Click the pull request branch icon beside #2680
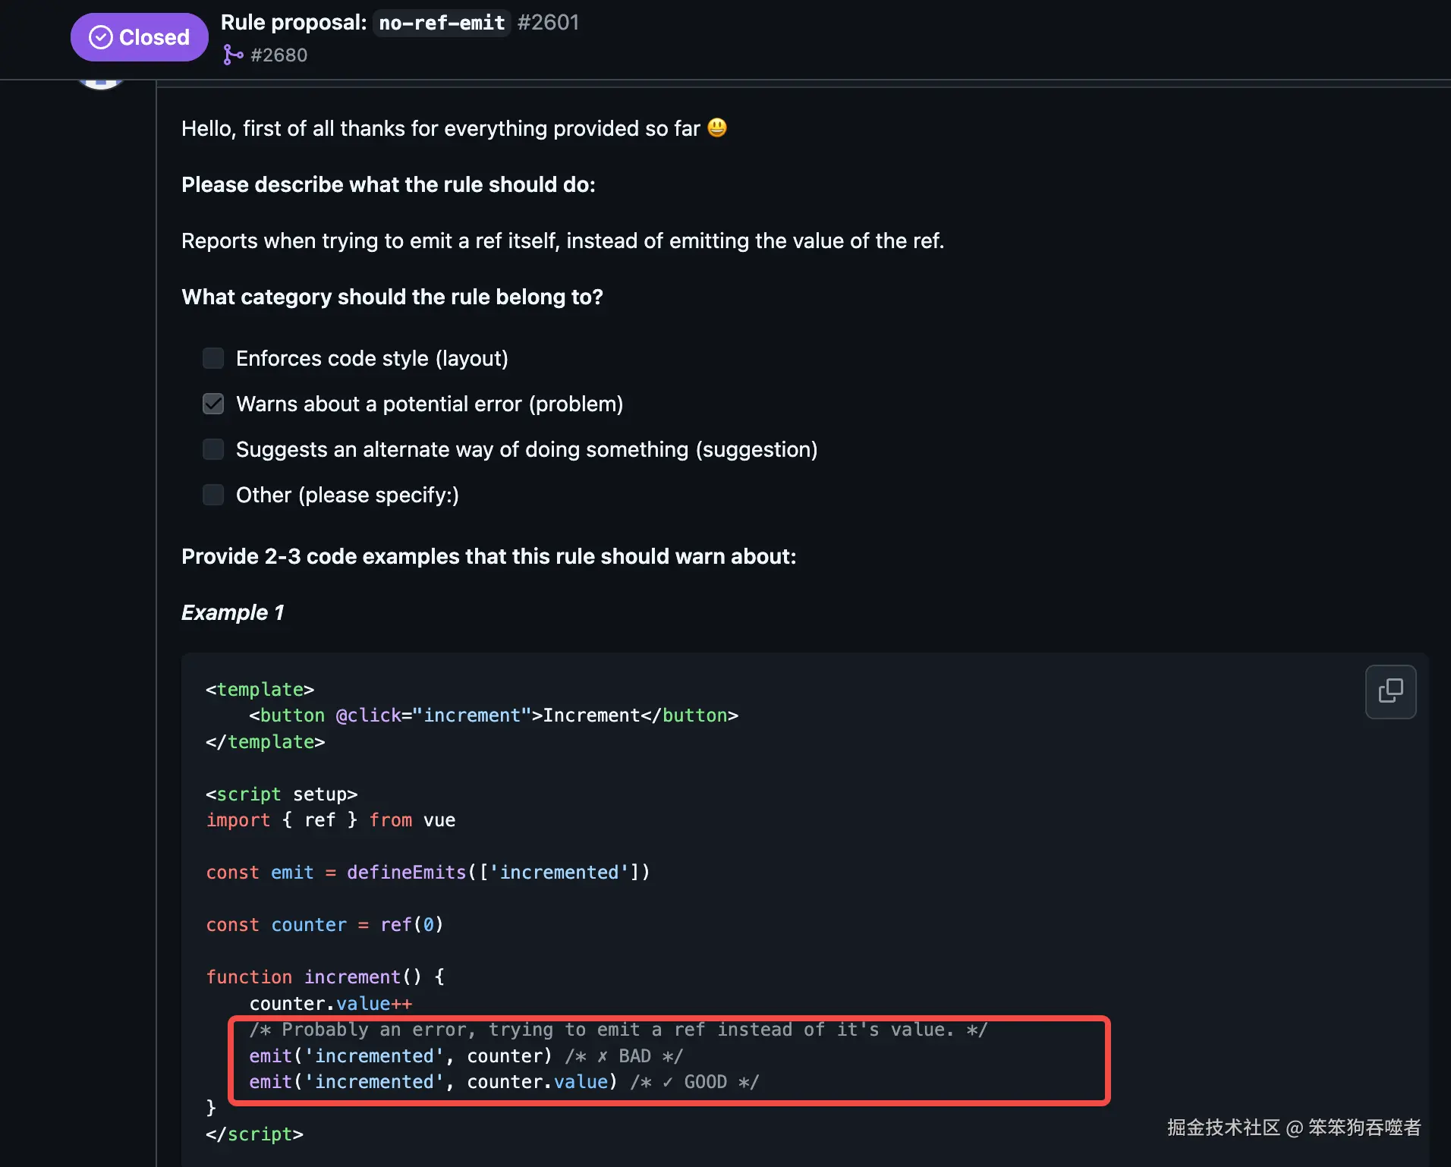The width and height of the screenshot is (1451, 1167). click(233, 55)
